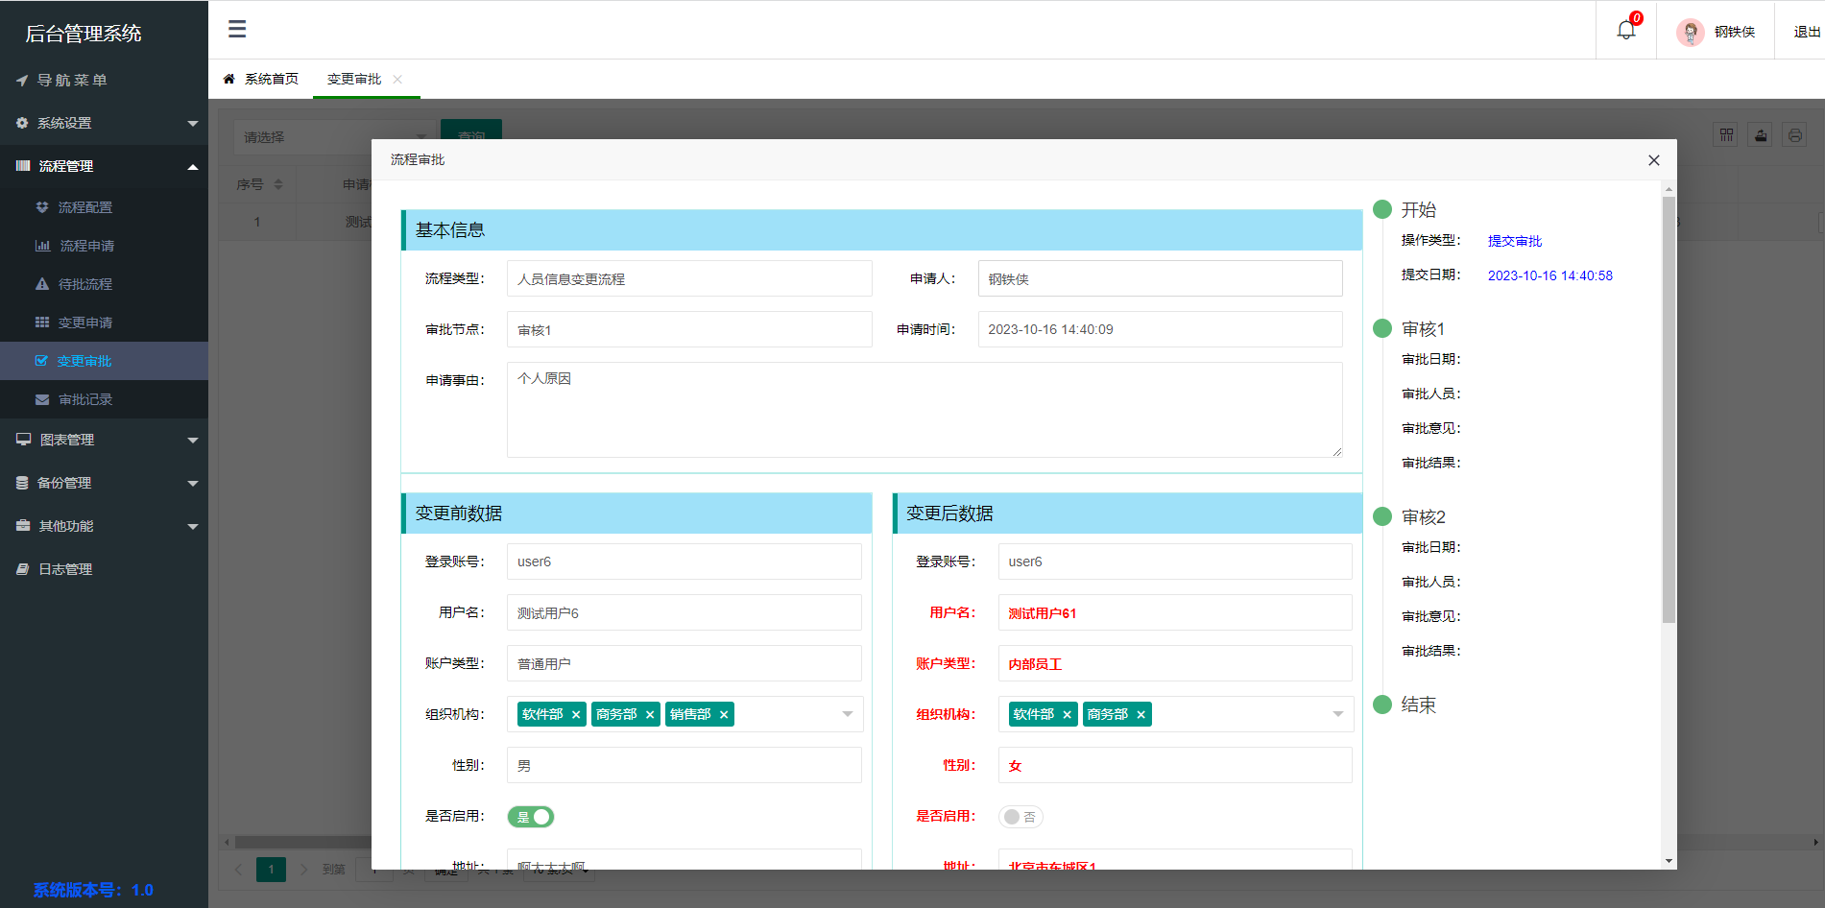This screenshot has width=1825, height=908.
Task: Select the 流程配置 sidebar icon
Action: tap(40, 207)
